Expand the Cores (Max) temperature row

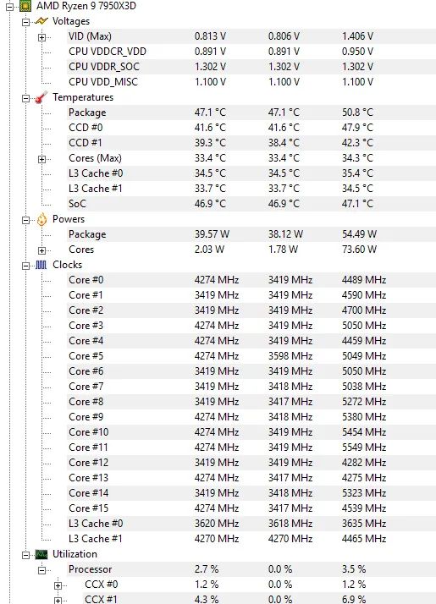(x=41, y=159)
